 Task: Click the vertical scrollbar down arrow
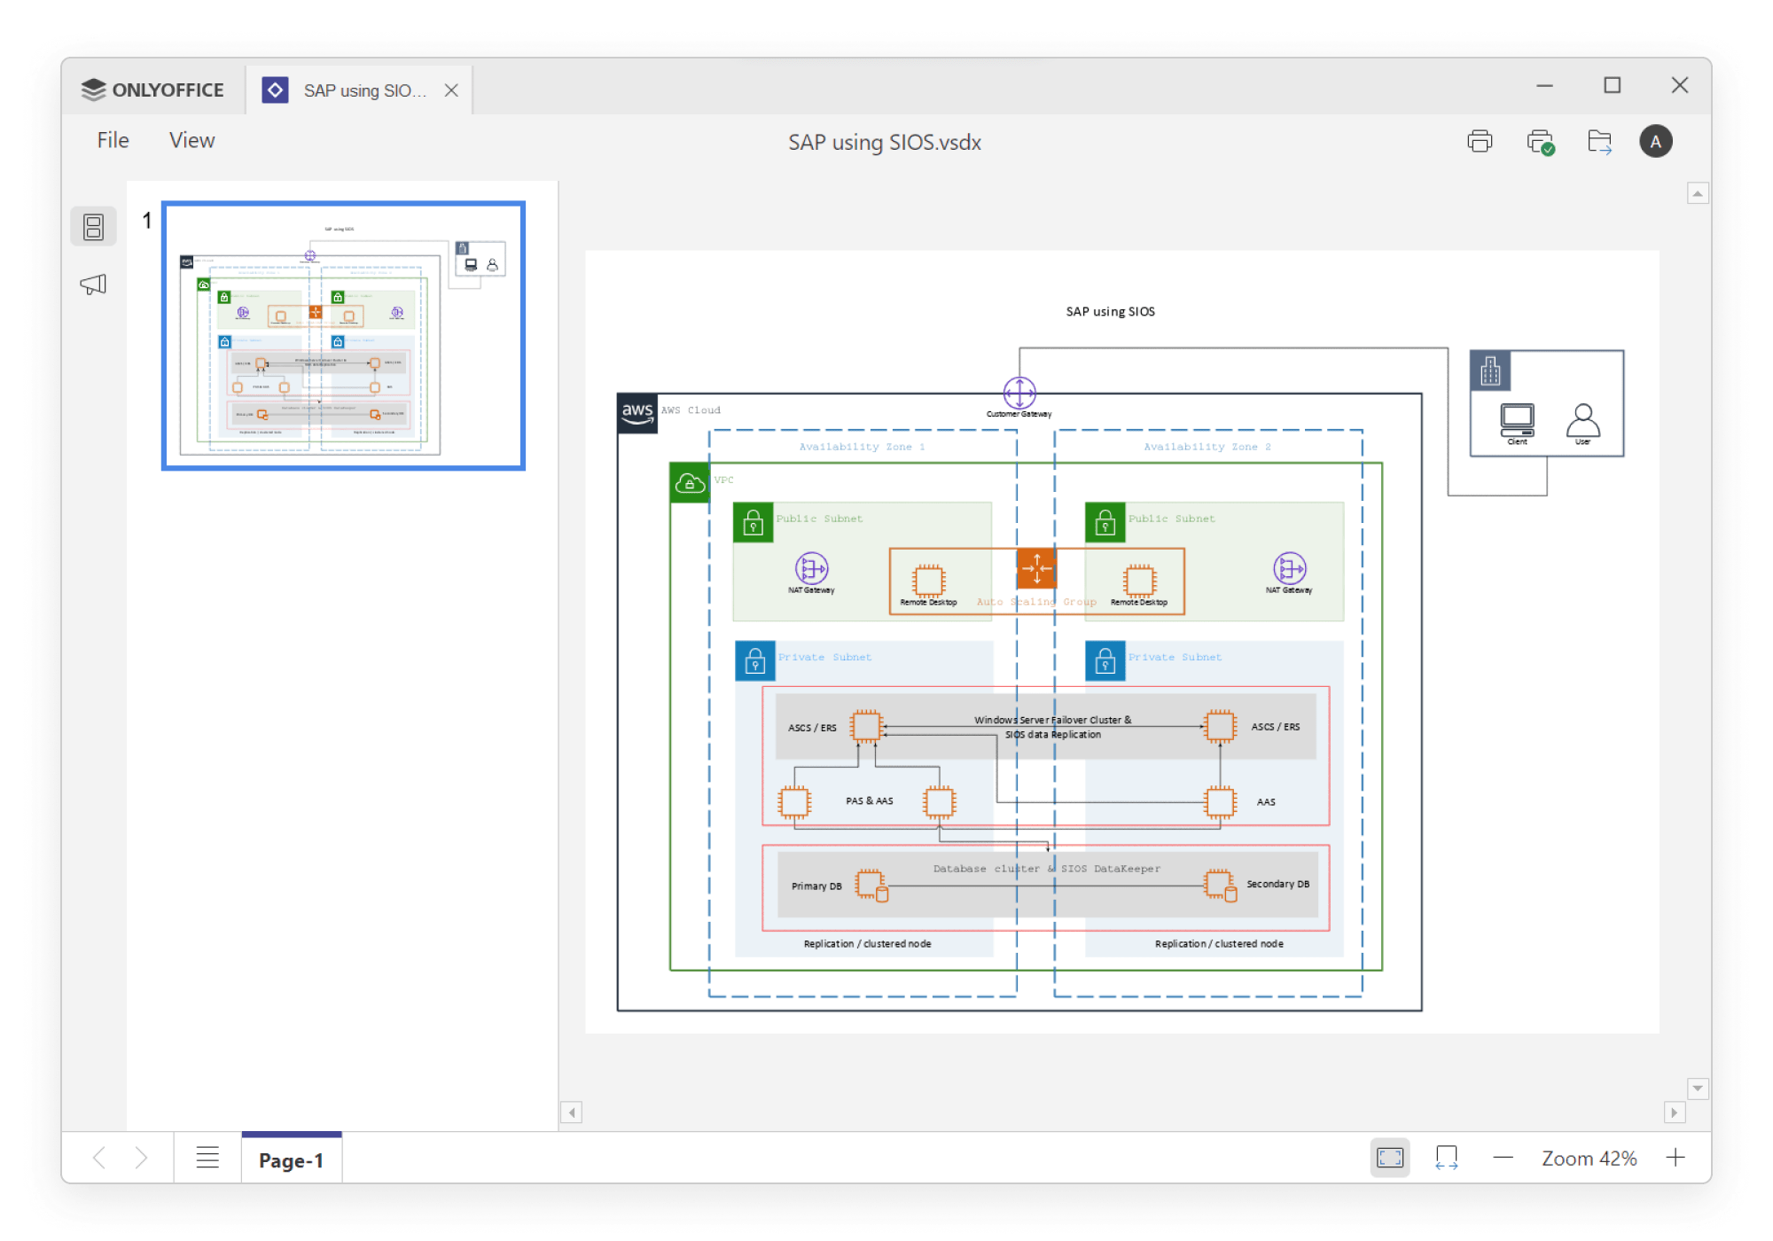pos(1698,1089)
